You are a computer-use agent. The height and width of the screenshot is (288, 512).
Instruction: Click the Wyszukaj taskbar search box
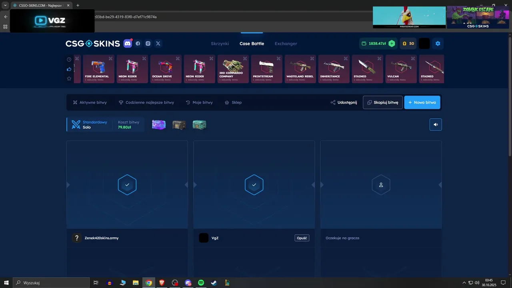(51, 283)
